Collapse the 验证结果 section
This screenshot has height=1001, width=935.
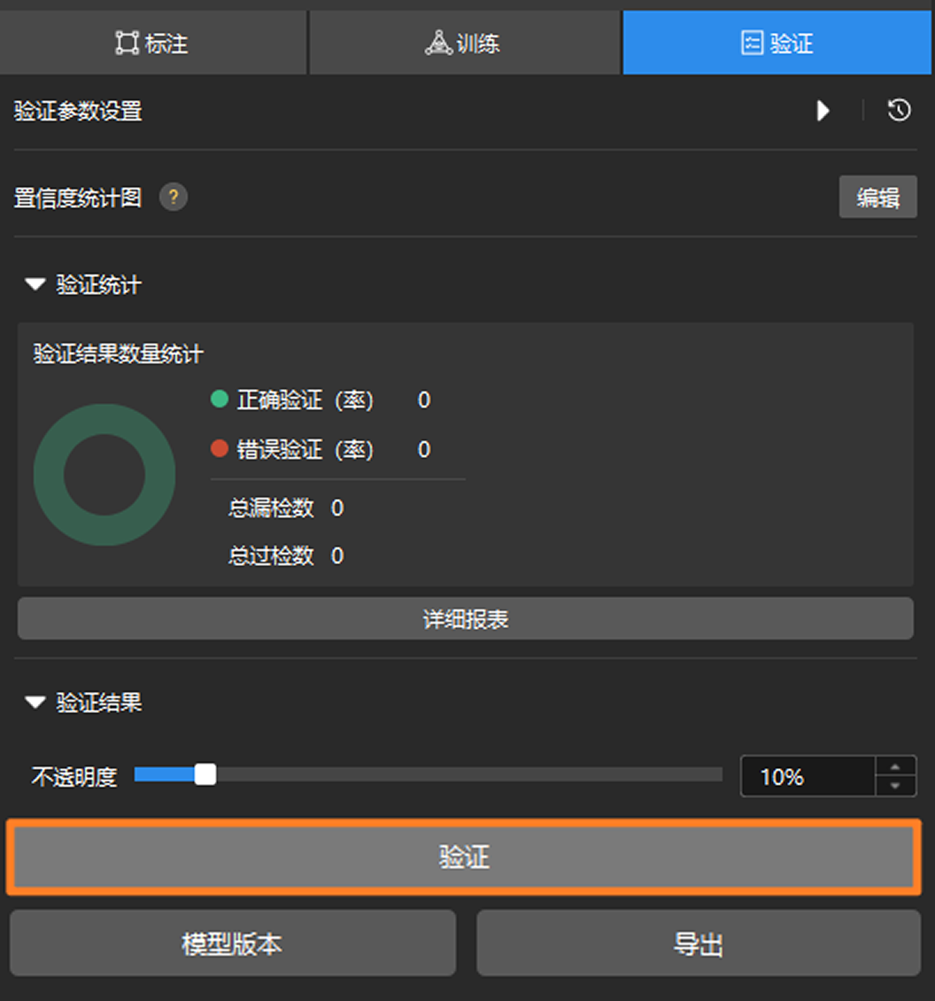tap(35, 702)
